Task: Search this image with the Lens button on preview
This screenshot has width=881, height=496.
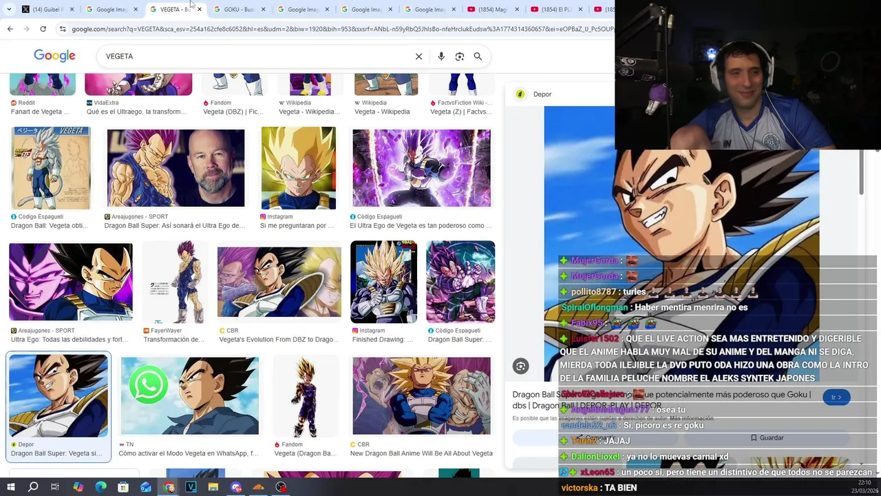Action: (x=520, y=366)
